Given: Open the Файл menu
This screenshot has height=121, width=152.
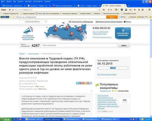Looking at the screenshot, I should coord(3,1).
